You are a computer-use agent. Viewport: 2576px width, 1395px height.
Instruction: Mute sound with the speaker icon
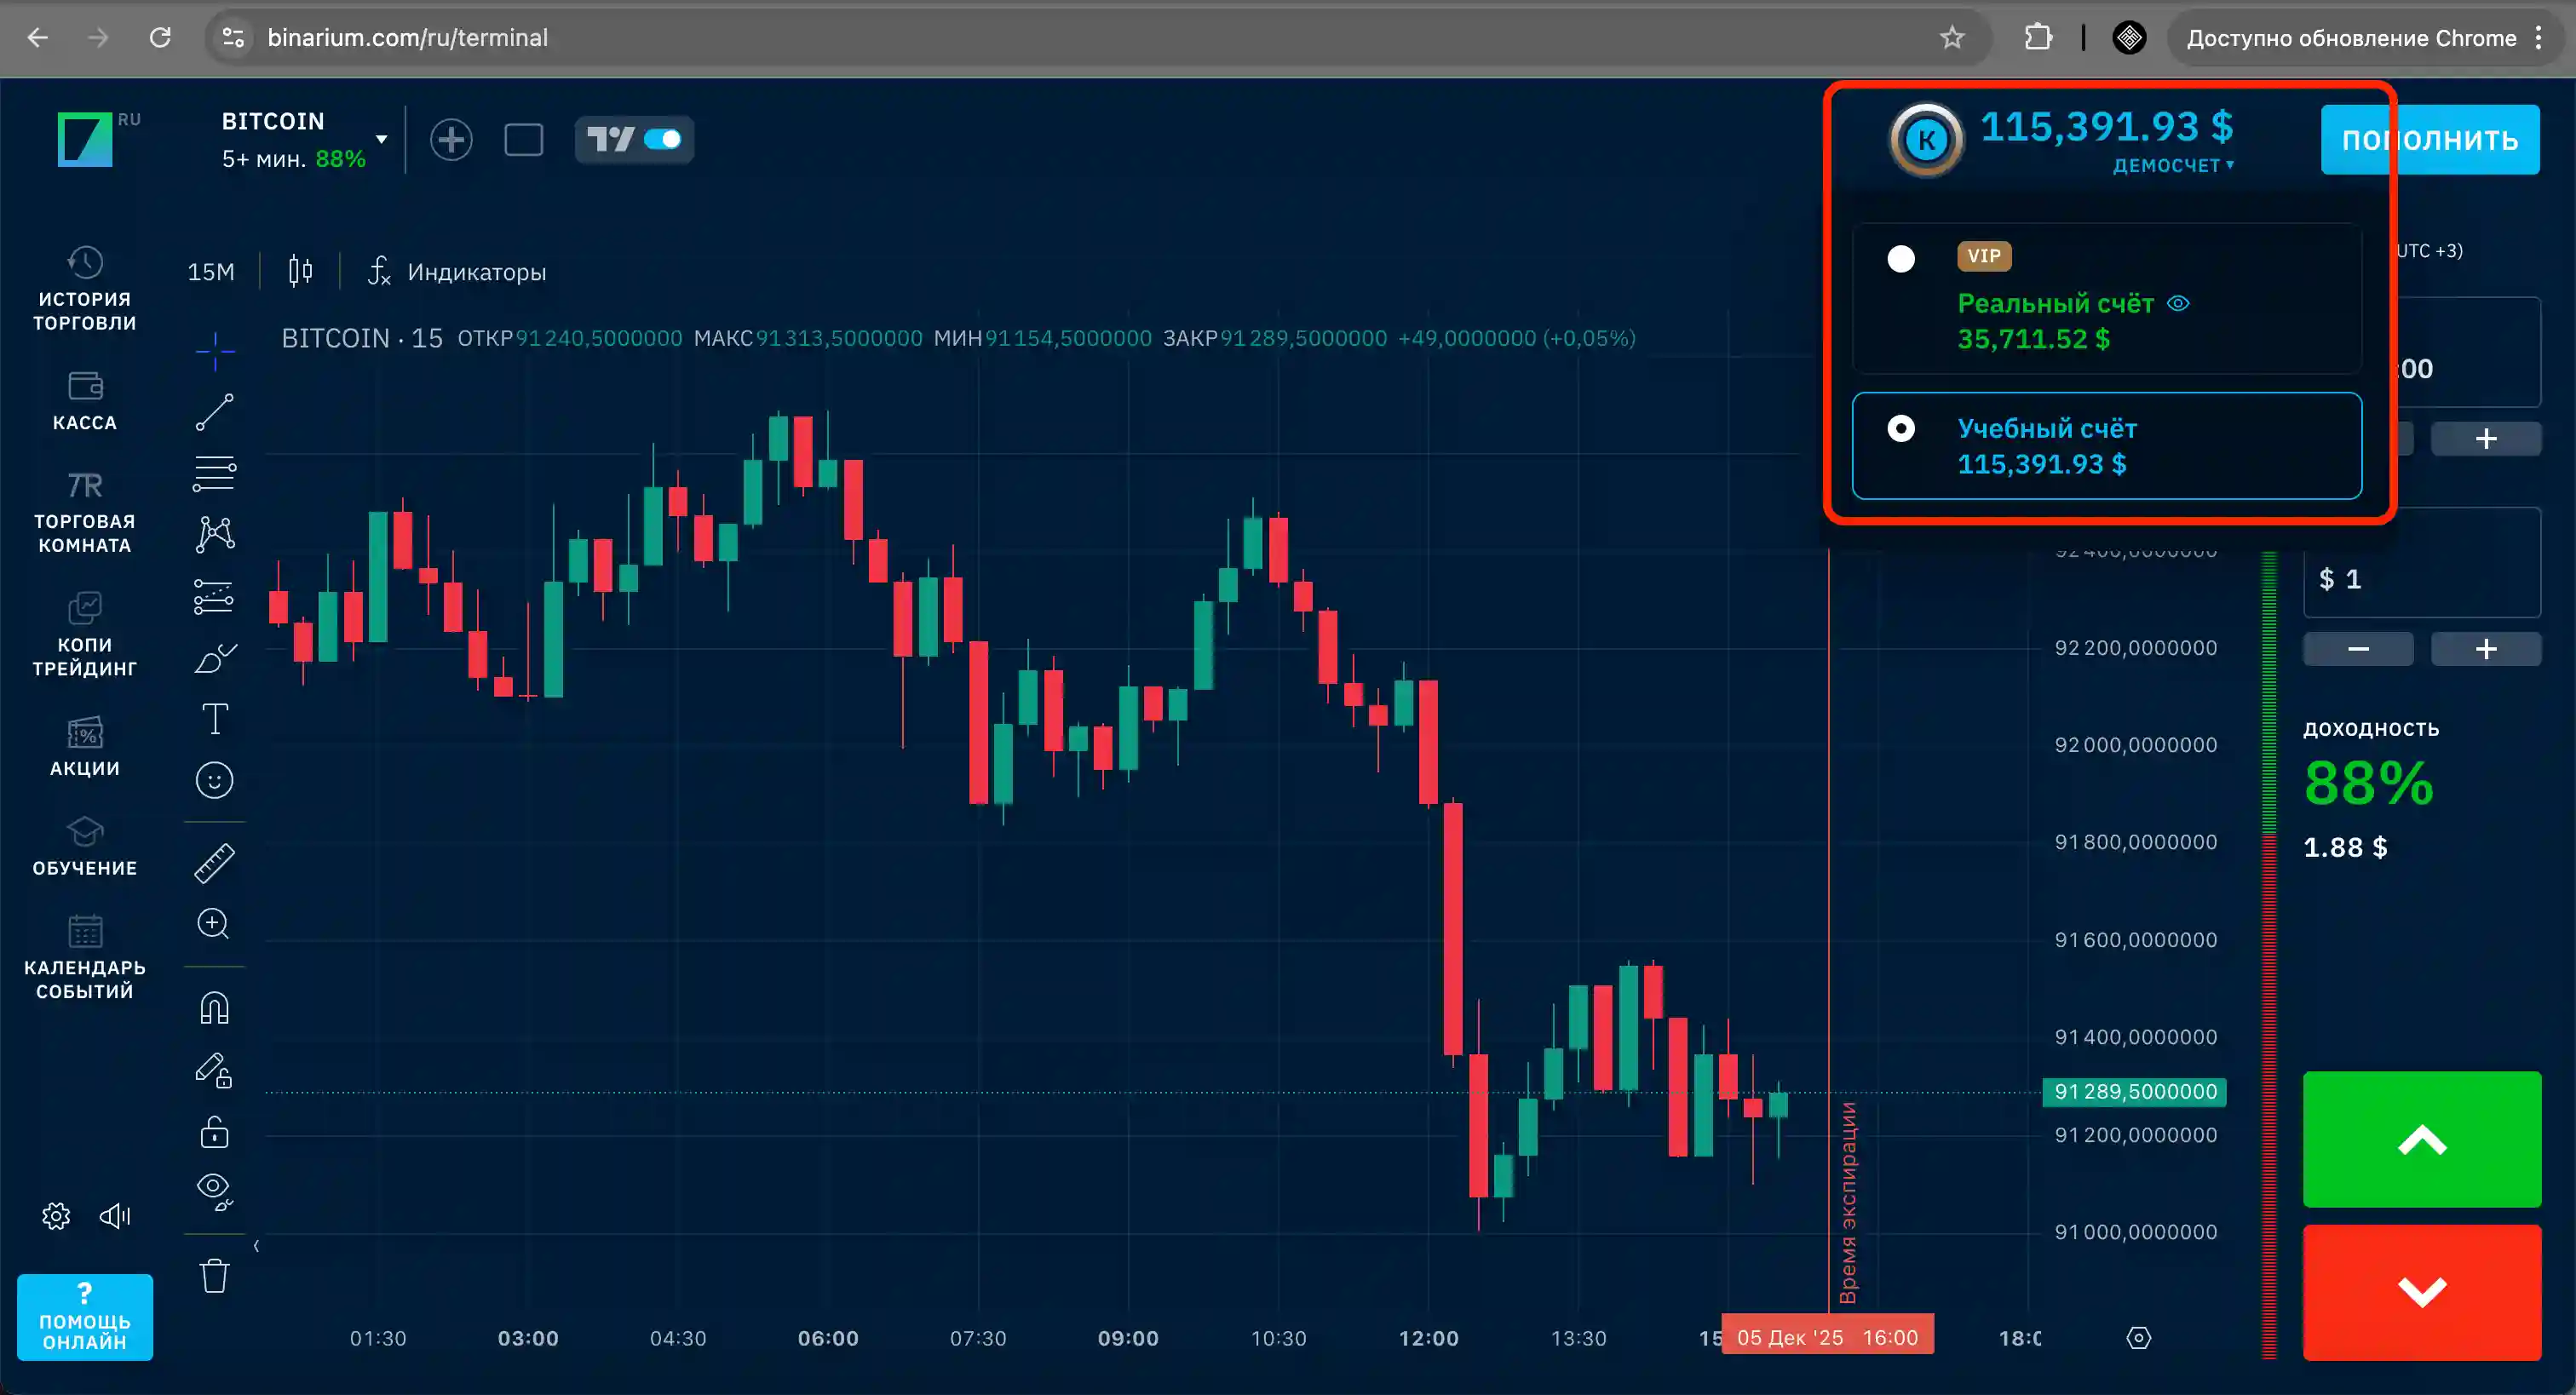[x=115, y=1216]
